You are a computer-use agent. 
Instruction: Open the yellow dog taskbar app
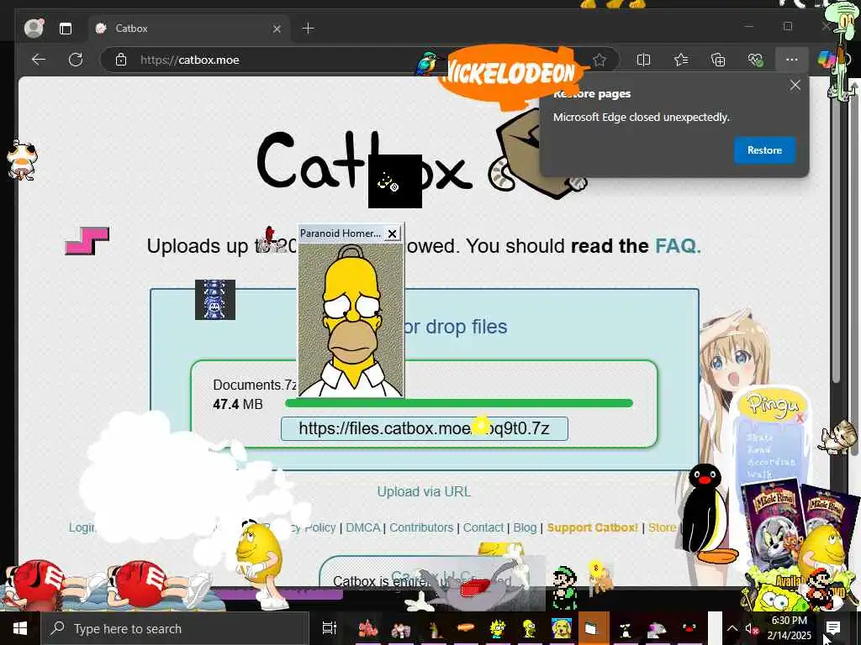pos(561,628)
